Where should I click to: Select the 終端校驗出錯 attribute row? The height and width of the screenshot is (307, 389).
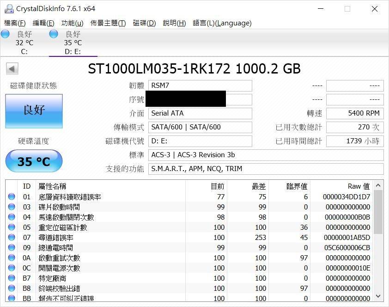pyautogui.click(x=189, y=289)
